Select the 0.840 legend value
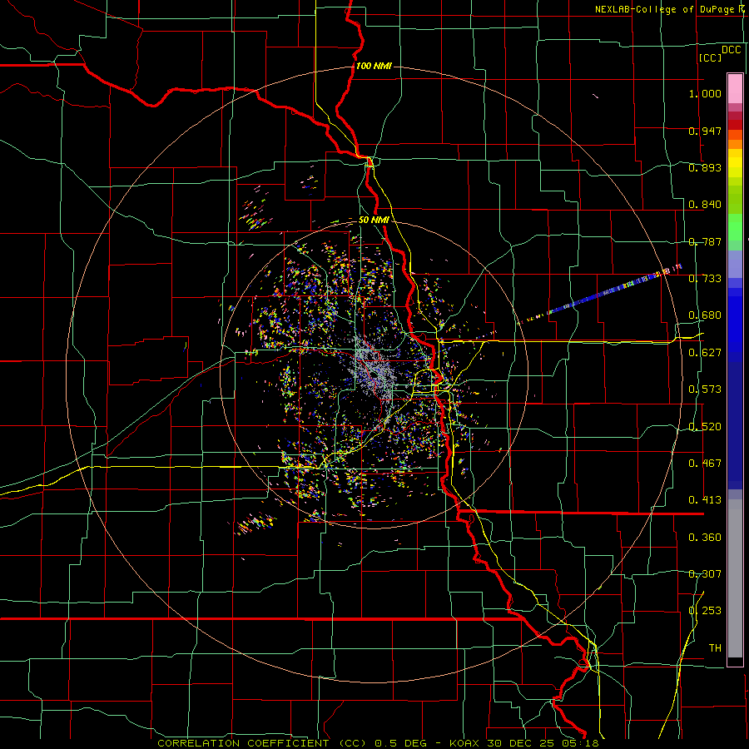Image resolution: width=749 pixels, height=749 pixels. (x=705, y=204)
